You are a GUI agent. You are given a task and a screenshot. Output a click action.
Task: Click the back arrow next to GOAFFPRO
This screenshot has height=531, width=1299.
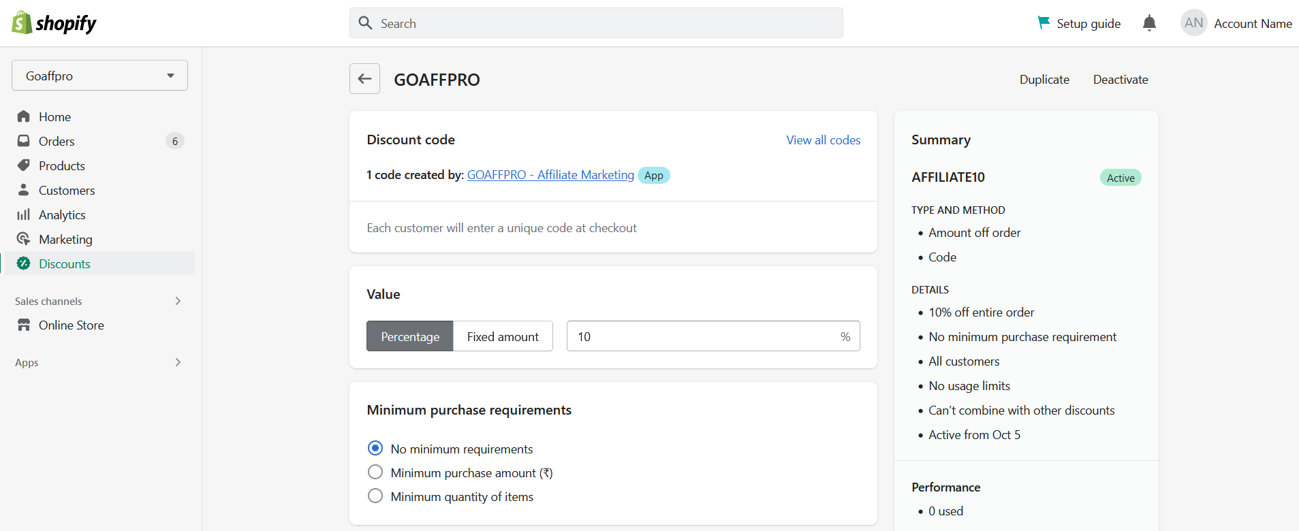click(364, 79)
